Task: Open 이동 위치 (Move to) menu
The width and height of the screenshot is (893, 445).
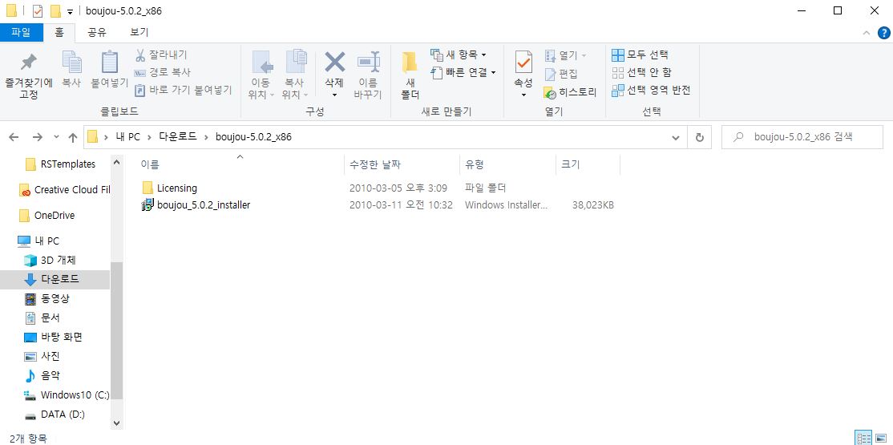Action: (x=262, y=75)
